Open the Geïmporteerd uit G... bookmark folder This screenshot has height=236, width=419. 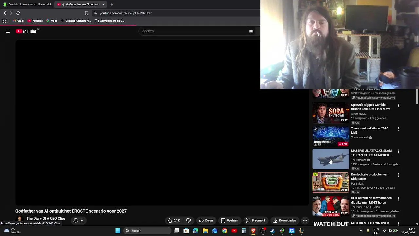110,21
